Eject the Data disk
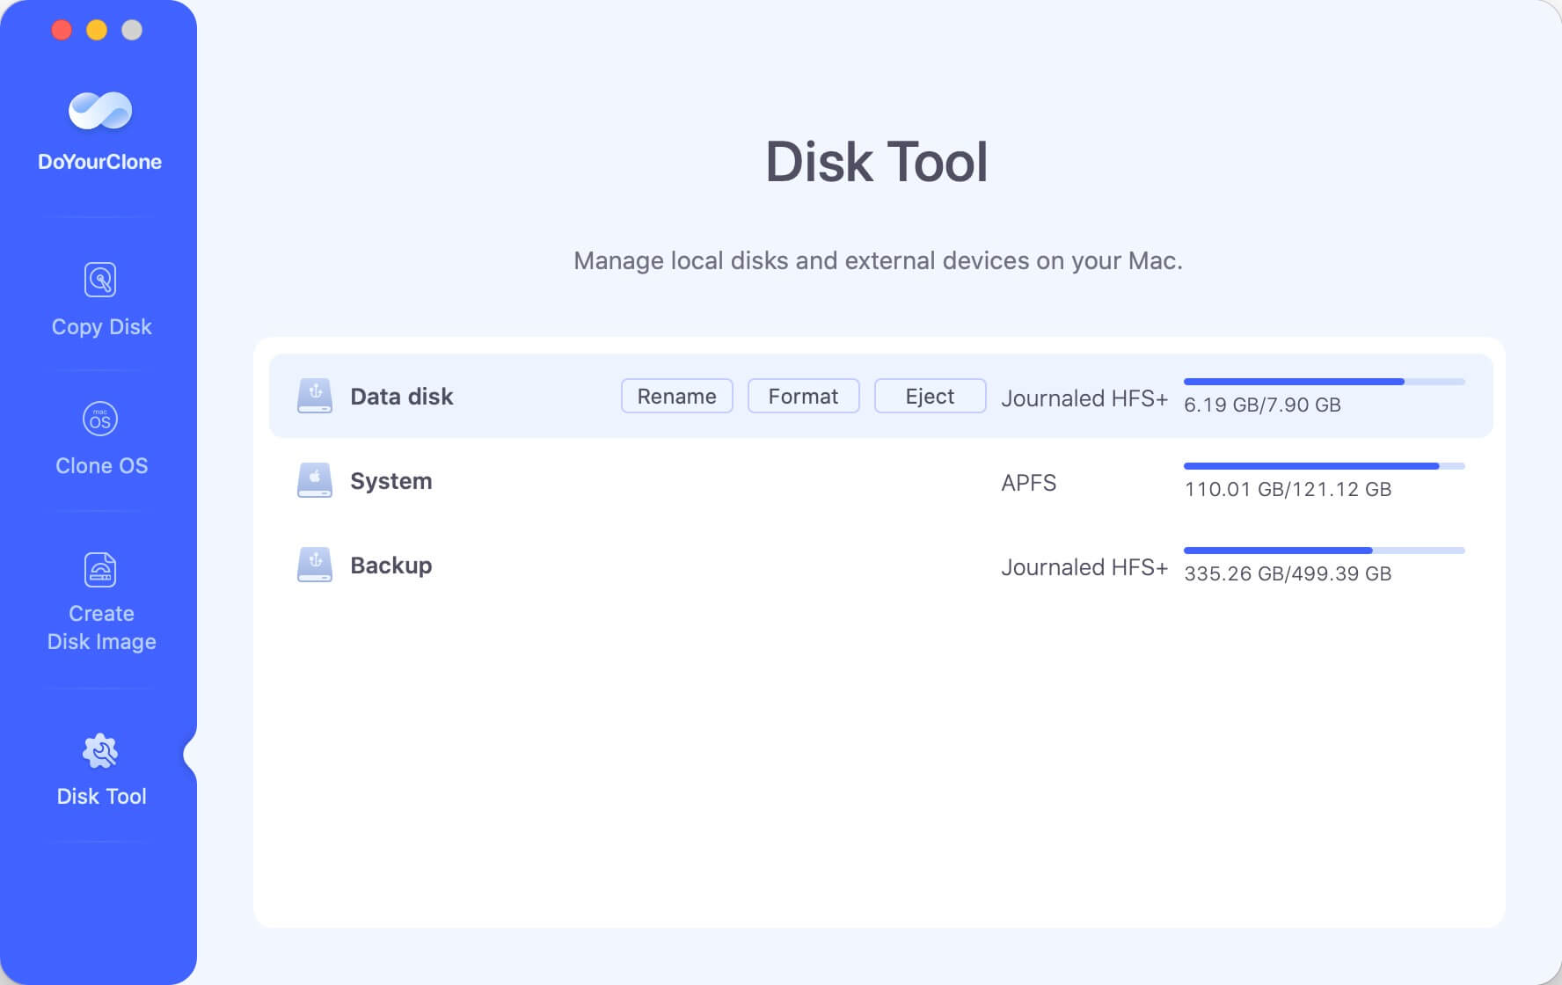The image size is (1562, 985). pos(930,396)
